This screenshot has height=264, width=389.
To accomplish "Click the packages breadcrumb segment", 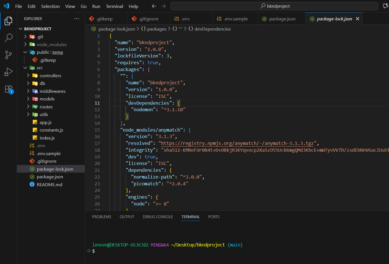I will (154, 29).
